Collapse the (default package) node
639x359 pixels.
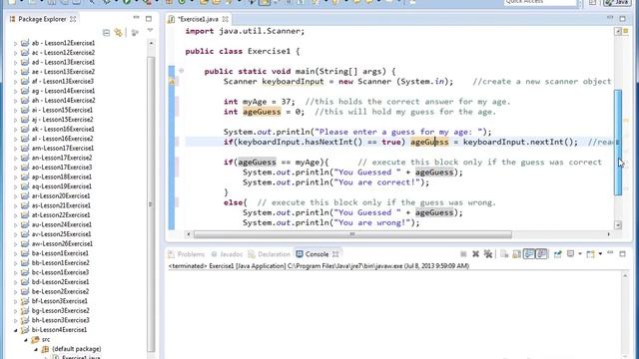click(36, 349)
